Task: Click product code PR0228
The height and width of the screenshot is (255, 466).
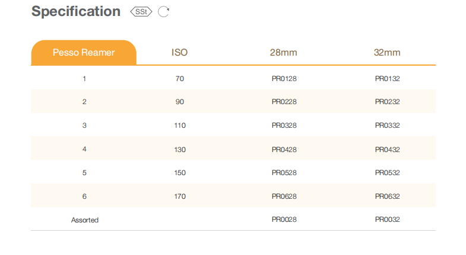Action: [x=284, y=102]
